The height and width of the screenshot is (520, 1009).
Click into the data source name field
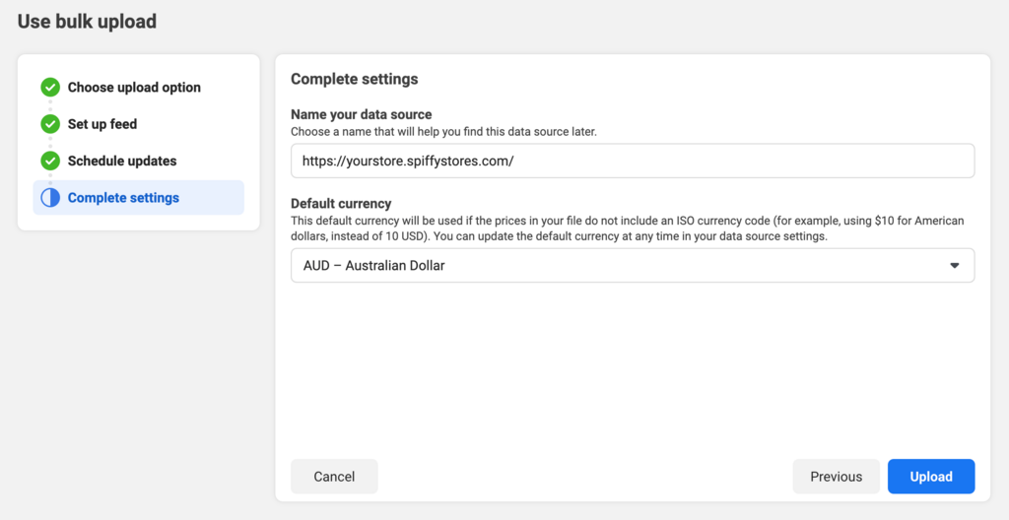coord(631,161)
